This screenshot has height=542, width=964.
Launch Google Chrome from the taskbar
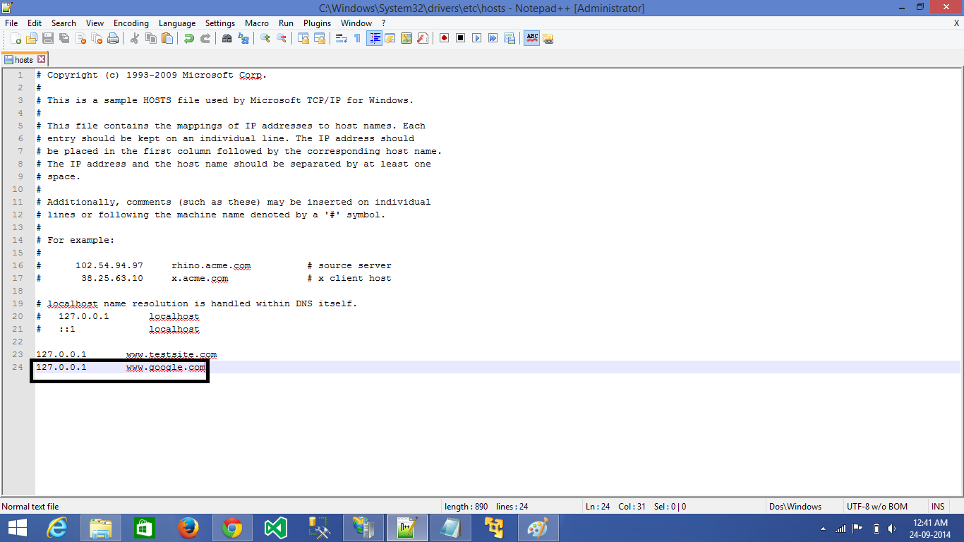[231, 528]
